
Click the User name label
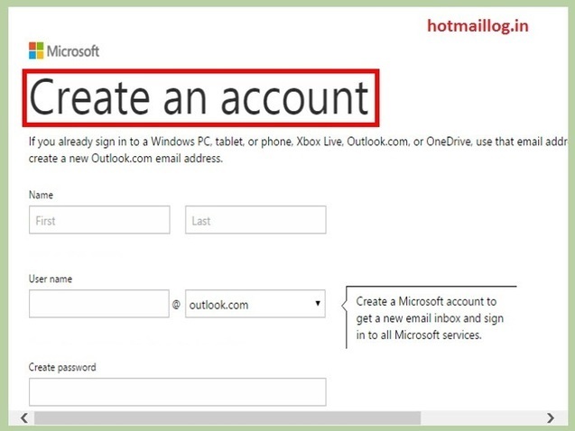click(x=51, y=279)
